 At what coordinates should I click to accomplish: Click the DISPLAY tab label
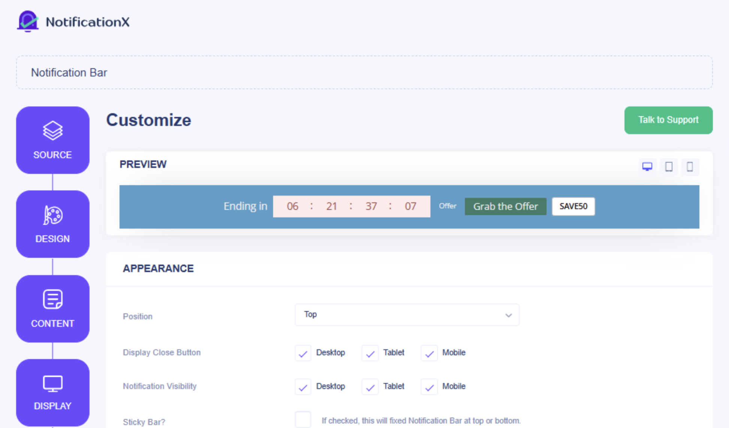(x=52, y=406)
